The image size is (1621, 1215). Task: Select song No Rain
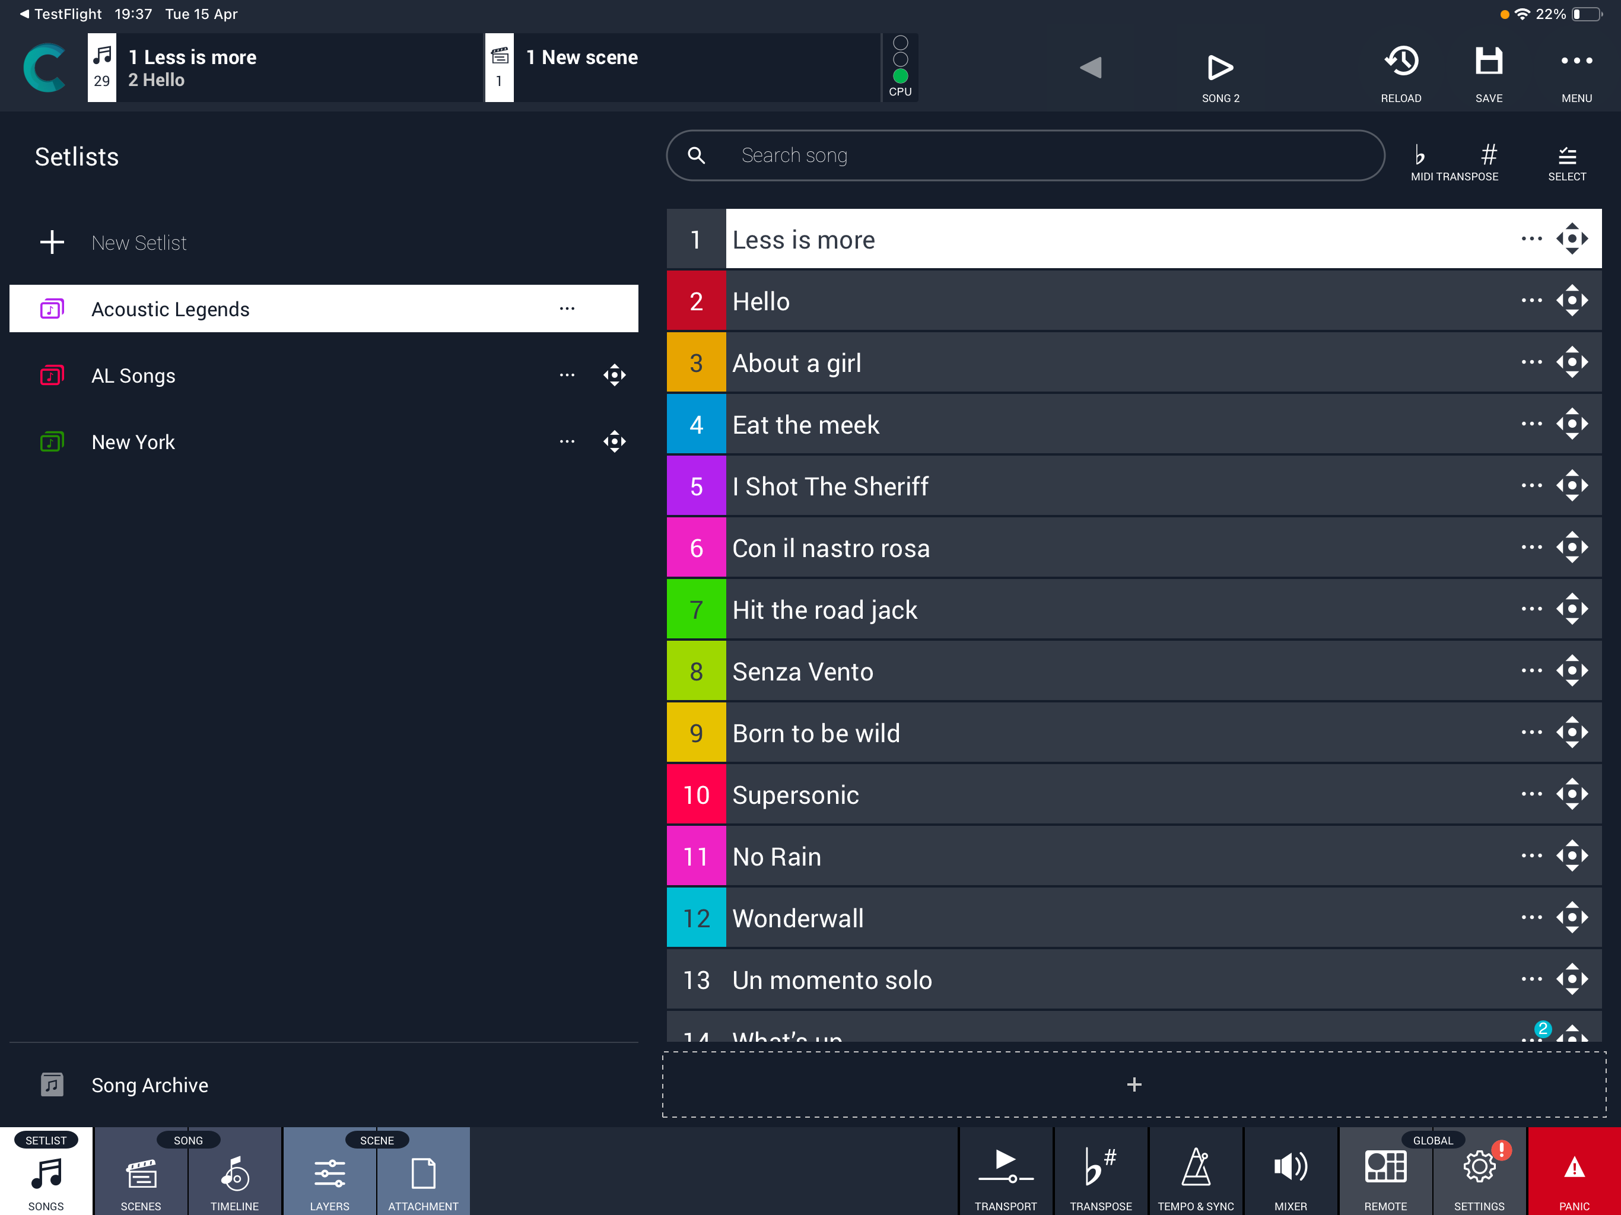(x=1134, y=855)
